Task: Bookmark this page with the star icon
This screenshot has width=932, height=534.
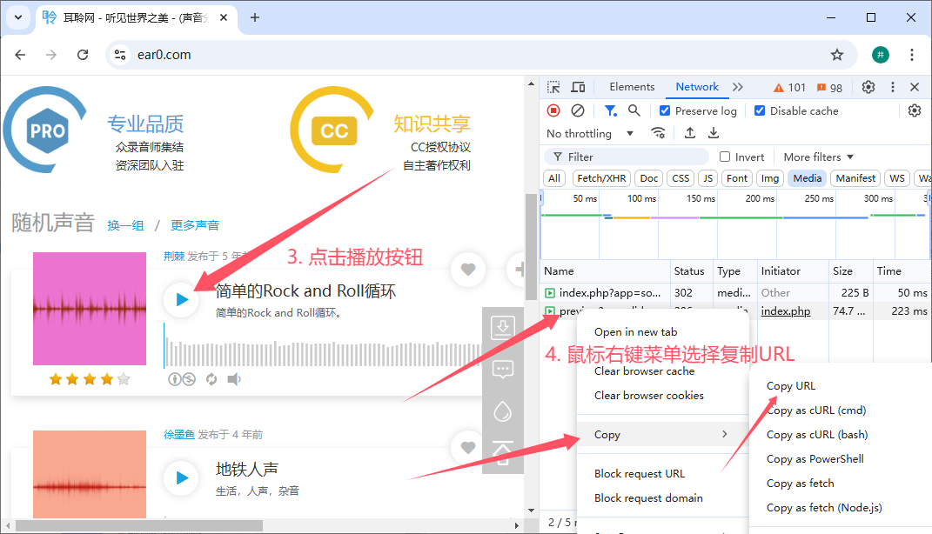Action: pyautogui.click(x=837, y=55)
